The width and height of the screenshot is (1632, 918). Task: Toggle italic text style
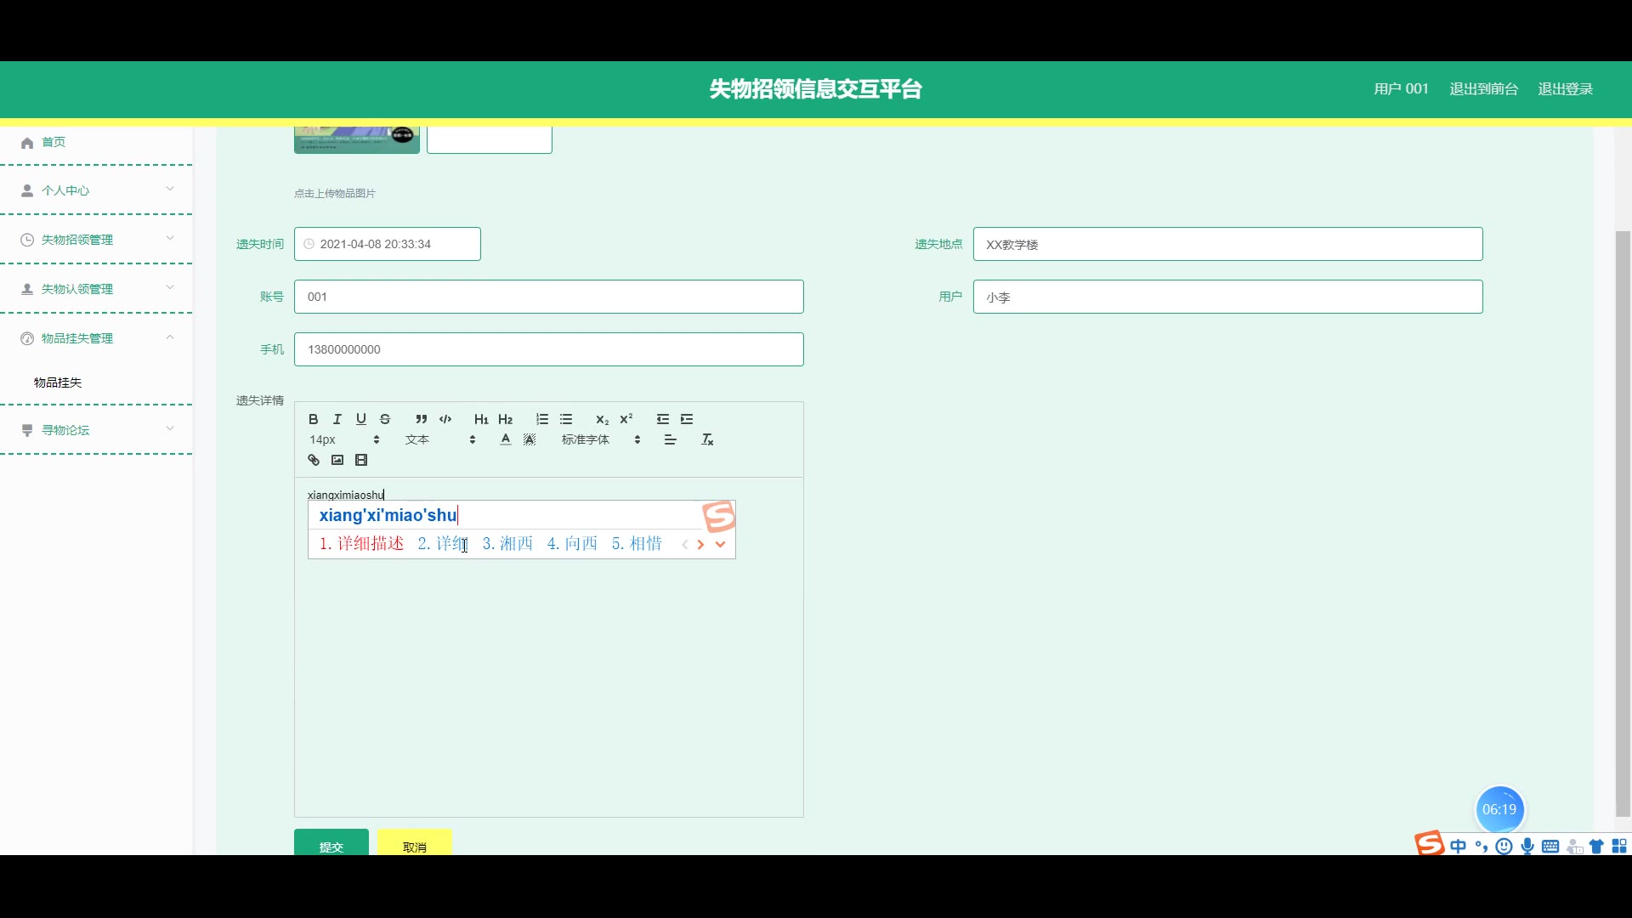337,419
